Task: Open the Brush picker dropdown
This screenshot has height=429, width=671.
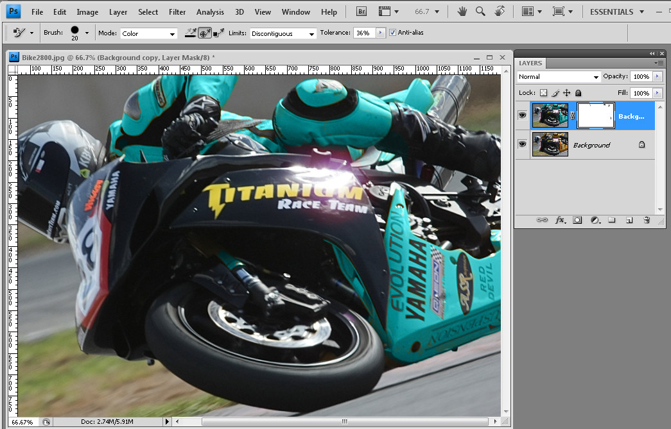Action: (87, 33)
